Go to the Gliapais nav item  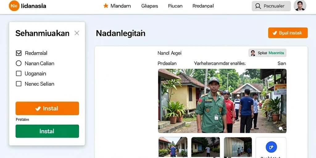click(150, 6)
